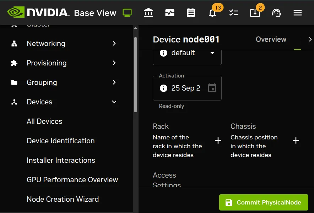Open Installer Interactions page
314x213 pixels.
click(61, 160)
